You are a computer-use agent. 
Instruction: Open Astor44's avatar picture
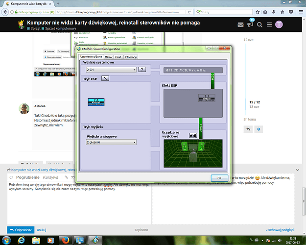click(24, 109)
